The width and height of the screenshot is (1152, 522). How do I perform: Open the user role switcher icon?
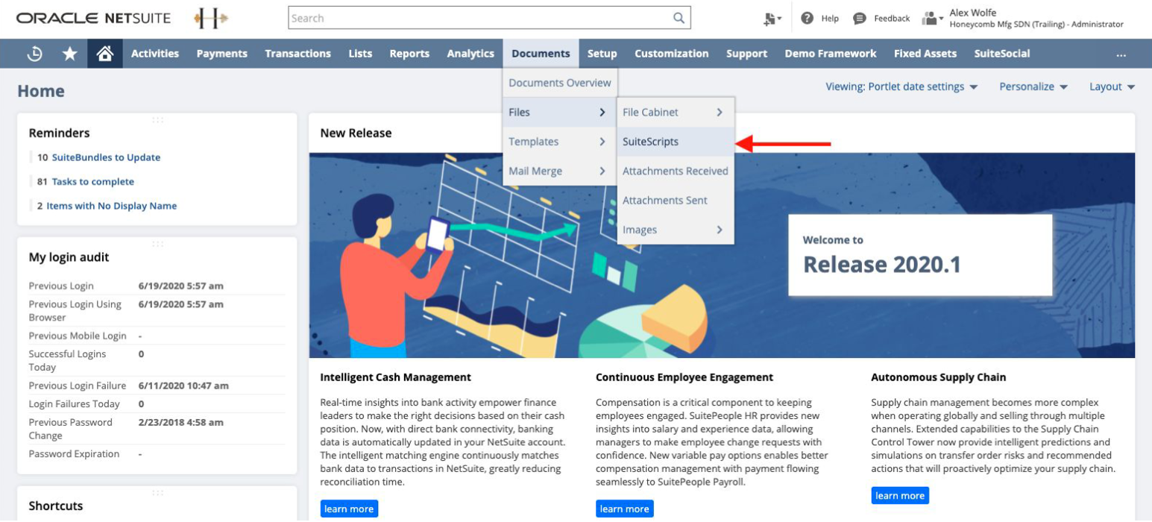pos(932,19)
